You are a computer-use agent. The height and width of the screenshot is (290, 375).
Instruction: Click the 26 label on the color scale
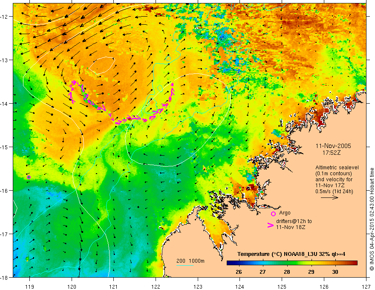239,272
